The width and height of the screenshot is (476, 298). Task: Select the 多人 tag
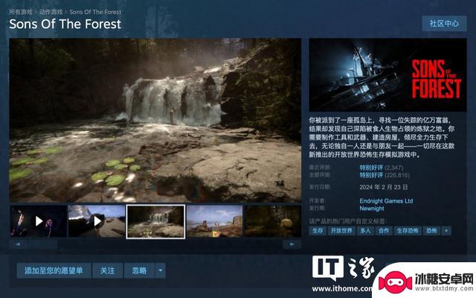[x=365, y=231]
